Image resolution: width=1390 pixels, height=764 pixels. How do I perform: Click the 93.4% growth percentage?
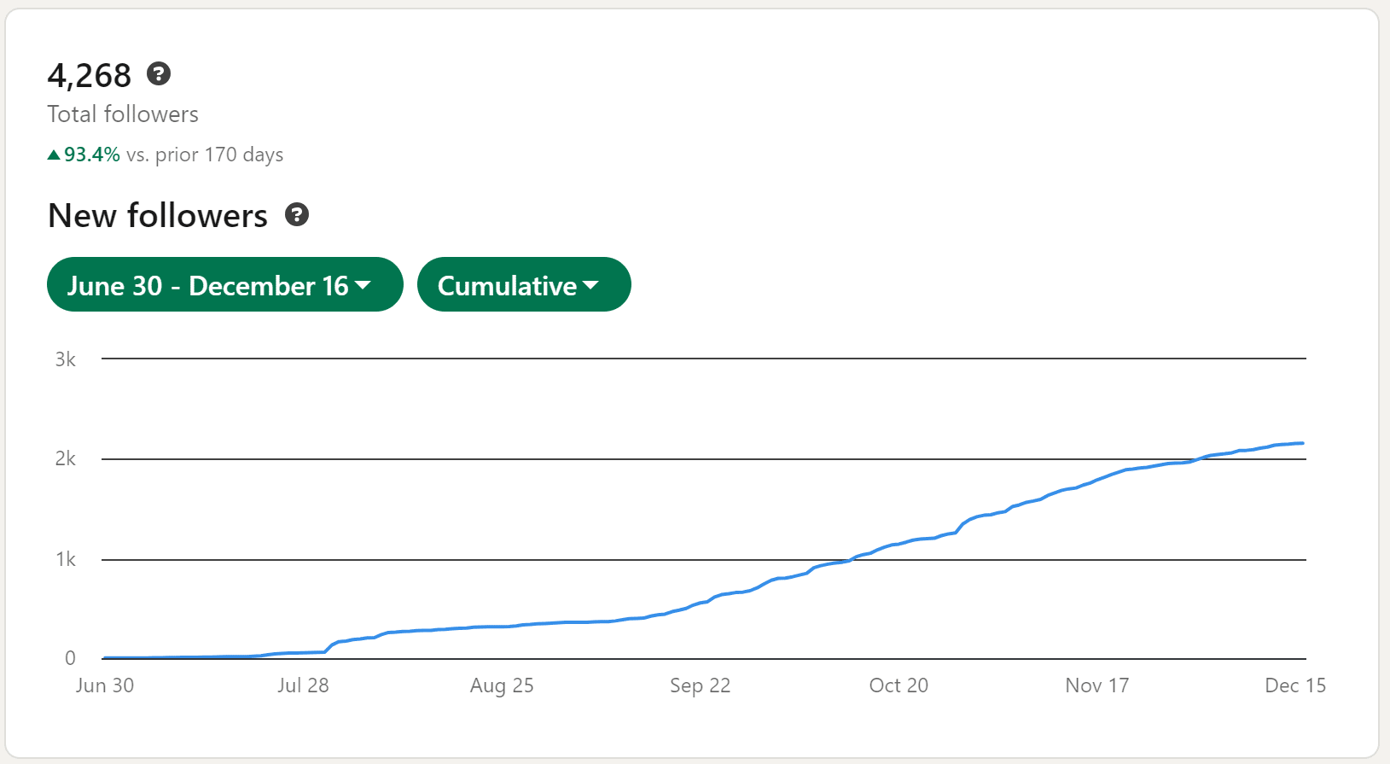[91, 155]
